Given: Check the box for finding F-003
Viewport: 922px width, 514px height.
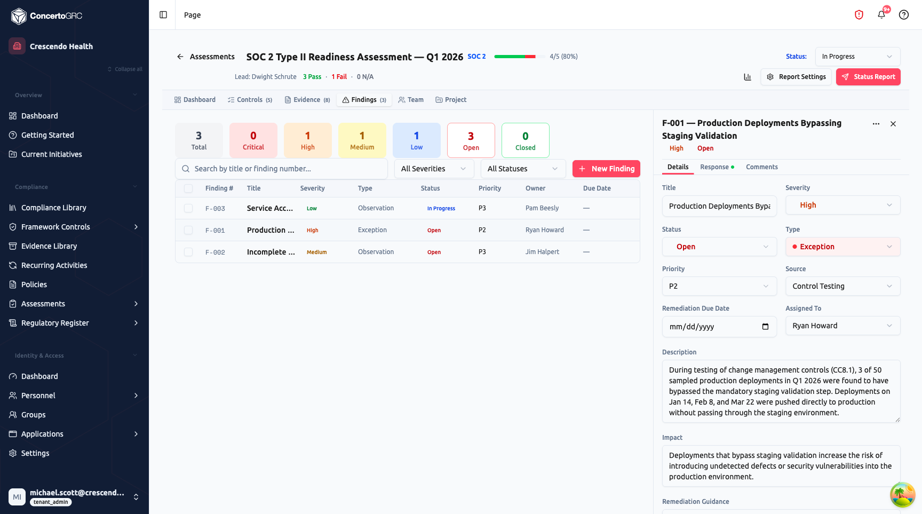Looking at the screenshot, I should [188, 208].
